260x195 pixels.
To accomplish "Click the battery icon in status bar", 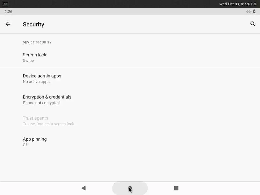I will coord(254,11).
